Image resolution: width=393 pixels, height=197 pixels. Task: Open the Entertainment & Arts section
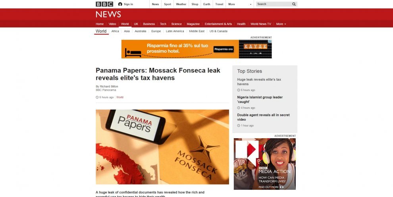(x=218, y=24)
